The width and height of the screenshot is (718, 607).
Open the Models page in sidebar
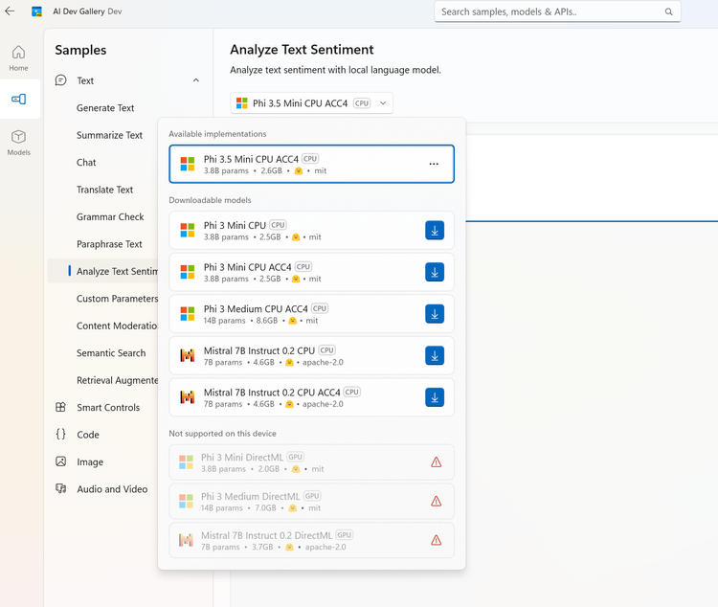tap(19, 142)
